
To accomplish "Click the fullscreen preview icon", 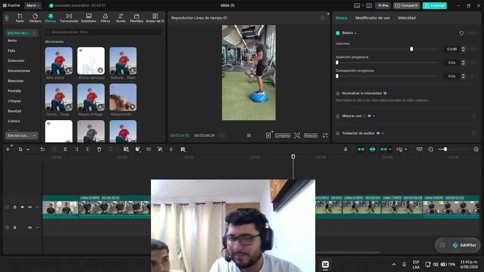I will point(325,135).
